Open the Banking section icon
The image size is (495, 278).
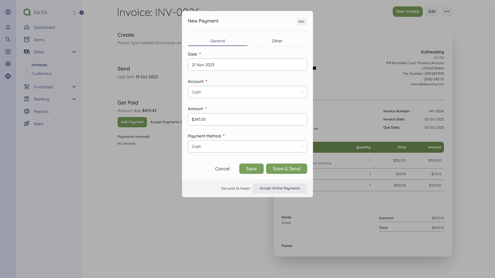point(27,99)
